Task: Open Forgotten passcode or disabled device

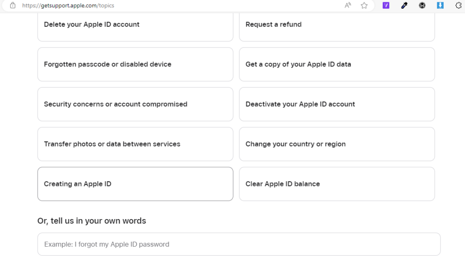Action: click(x=135, y=64)
